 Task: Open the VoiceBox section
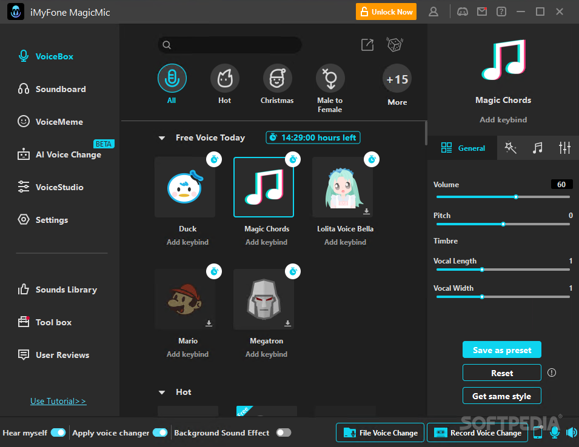46,56
